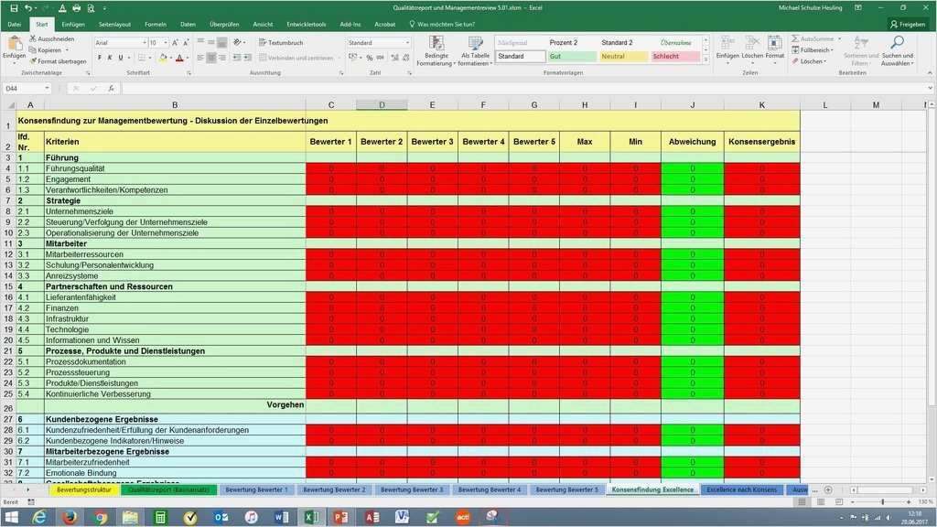Open Firefox from taskbar
Screen dimensions: 937x527
pos(70,517)
